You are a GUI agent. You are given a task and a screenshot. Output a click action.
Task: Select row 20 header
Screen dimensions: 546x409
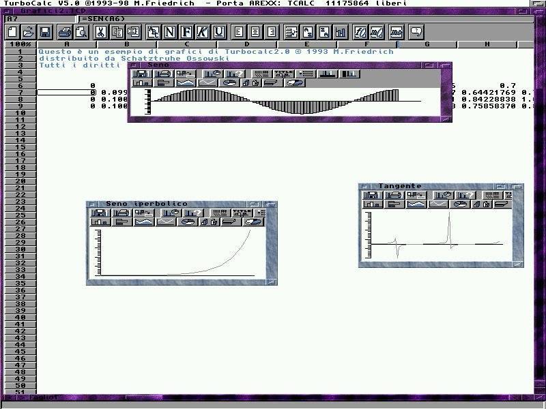pos(20,181)
